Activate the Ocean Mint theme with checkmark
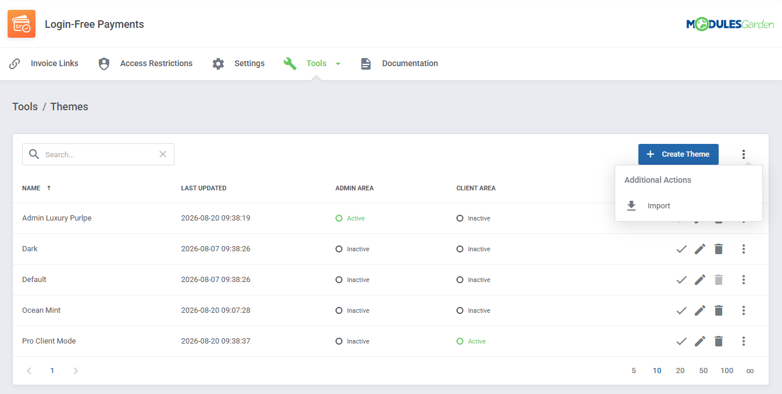 click(x=681, y=310)
